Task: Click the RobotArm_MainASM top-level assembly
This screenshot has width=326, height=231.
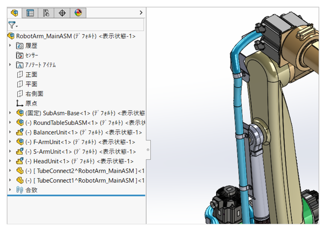Action: click(x=44, y=36)
